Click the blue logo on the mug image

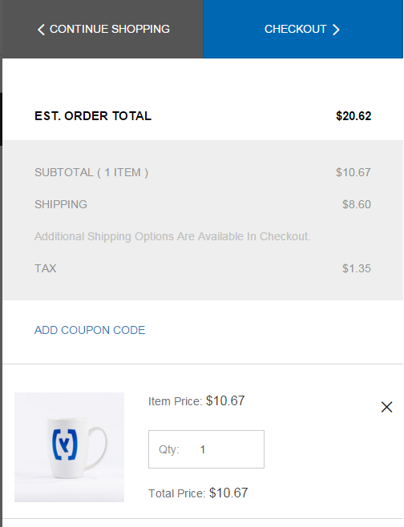pyautogui.click(x=65, y=445)
